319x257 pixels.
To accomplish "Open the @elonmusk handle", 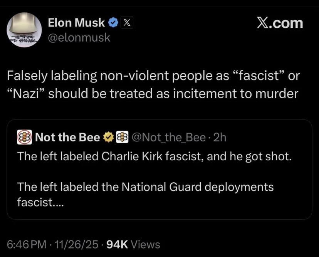I will [x=79, y=37].
